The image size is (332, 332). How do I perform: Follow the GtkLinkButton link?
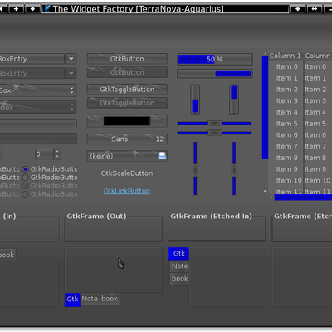pos(127,191)
